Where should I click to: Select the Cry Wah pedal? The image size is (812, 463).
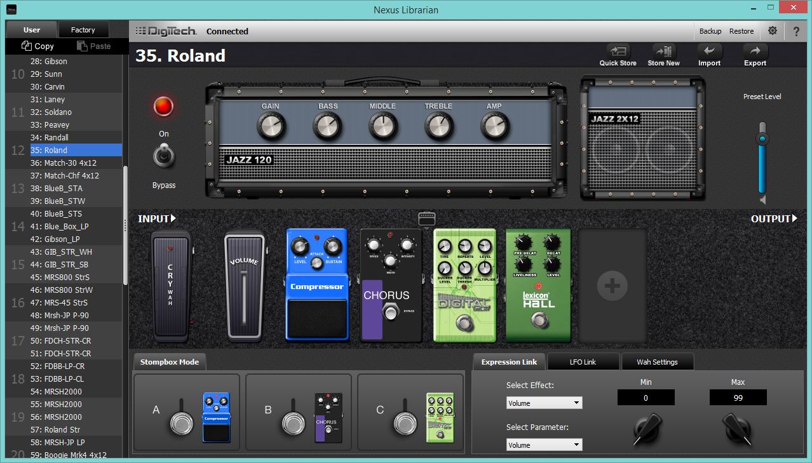coord(171,286)
